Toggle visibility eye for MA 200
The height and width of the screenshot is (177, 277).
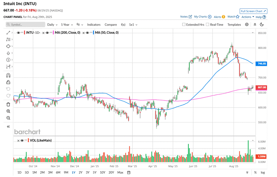point(47,33)
